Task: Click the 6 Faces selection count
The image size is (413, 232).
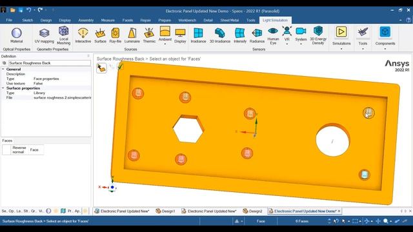Action: (x=302, y=221)
